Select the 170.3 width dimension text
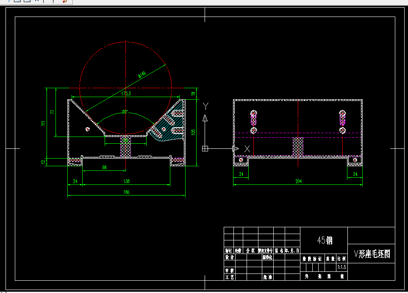This screenshot has width=408, height=293. point(126,94)
